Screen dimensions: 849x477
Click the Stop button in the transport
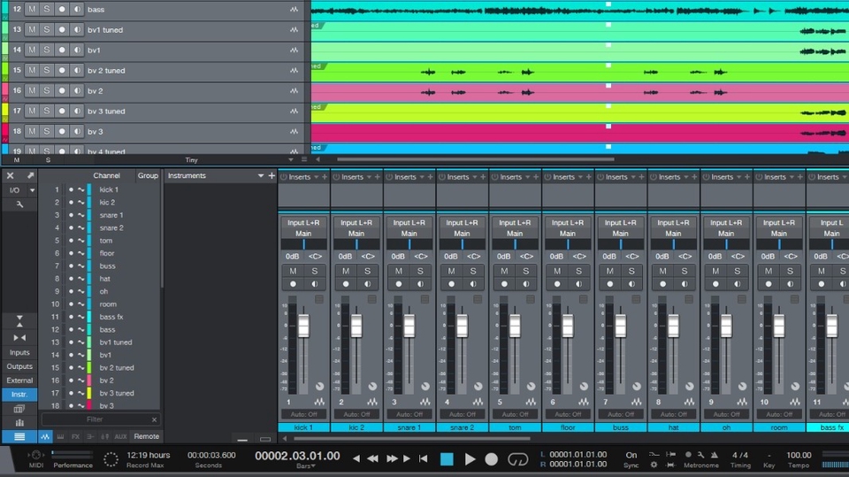click(447, 459)
